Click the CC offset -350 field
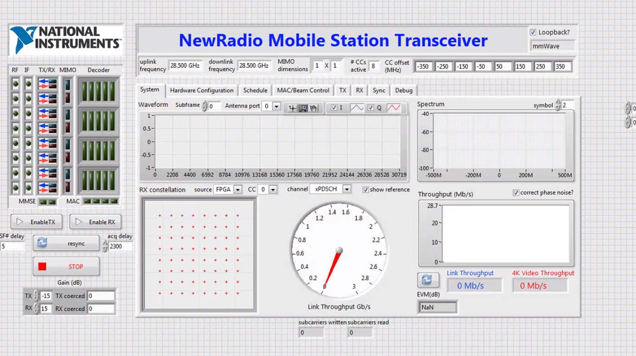This screenshot has width=636, height=356. (x=424, y=67)
